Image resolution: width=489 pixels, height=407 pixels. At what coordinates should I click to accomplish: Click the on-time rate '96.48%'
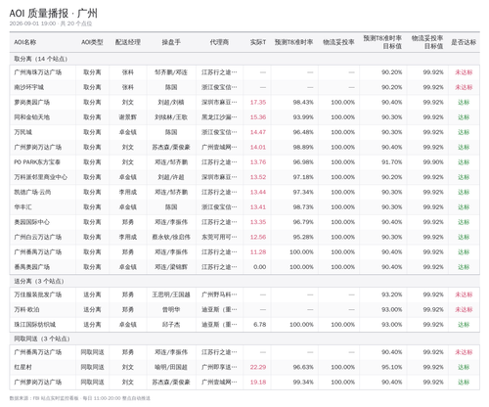pos(303,132)
